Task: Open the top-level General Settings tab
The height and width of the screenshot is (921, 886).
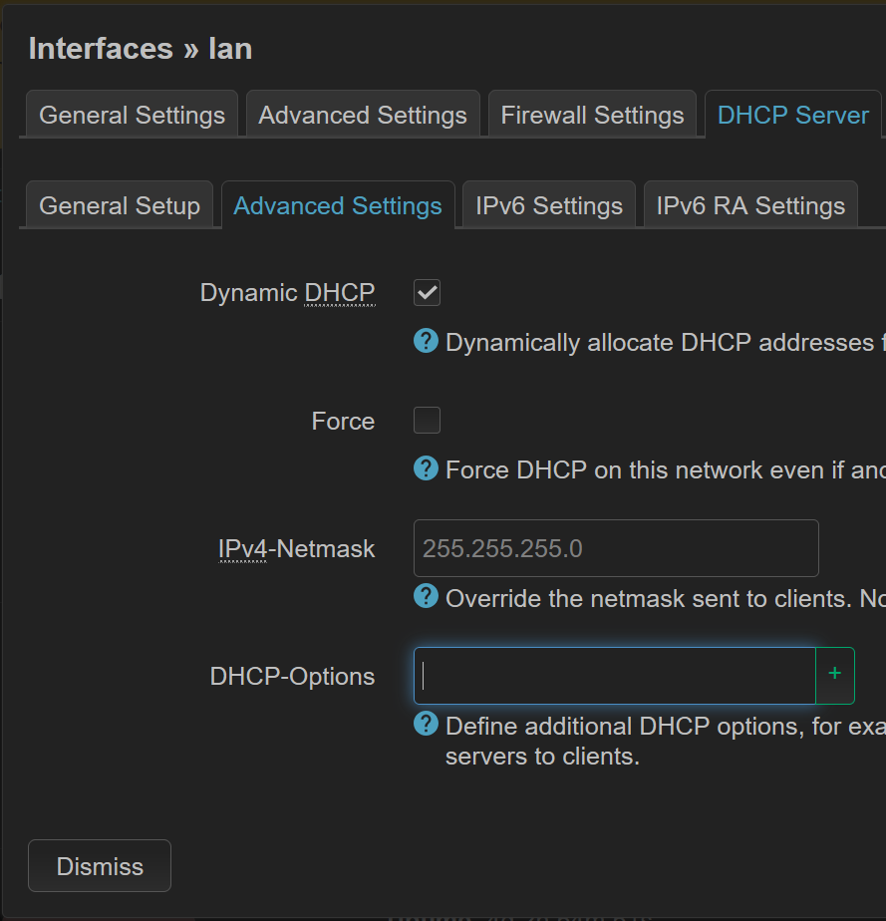Action: pyautogui.click(x=132, y=115)
